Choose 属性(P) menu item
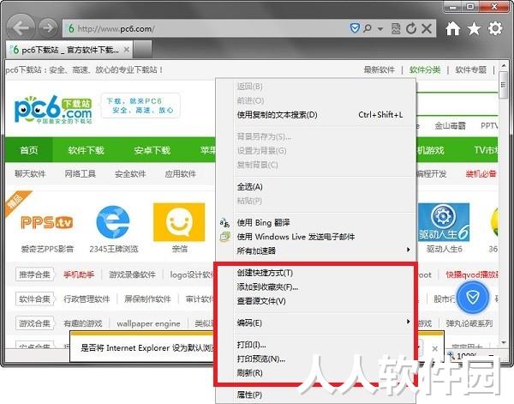Image resolution: width=514 pixels, height=404 pixels. pos(316,395)
